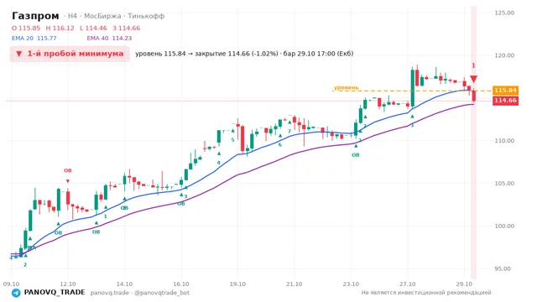Open the PANOVQ_TRADE channel name
The image size is (537, 302).
point(55,293)
